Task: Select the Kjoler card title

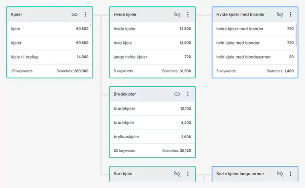Action: click(x=17, y=14)
